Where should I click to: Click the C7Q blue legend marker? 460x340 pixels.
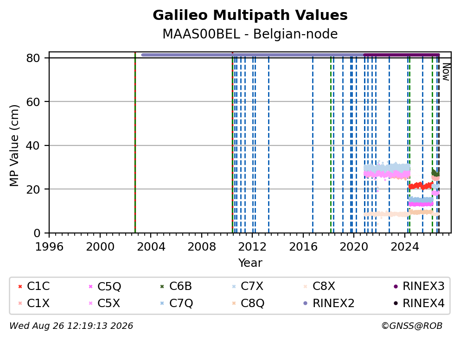click(162, 303)
